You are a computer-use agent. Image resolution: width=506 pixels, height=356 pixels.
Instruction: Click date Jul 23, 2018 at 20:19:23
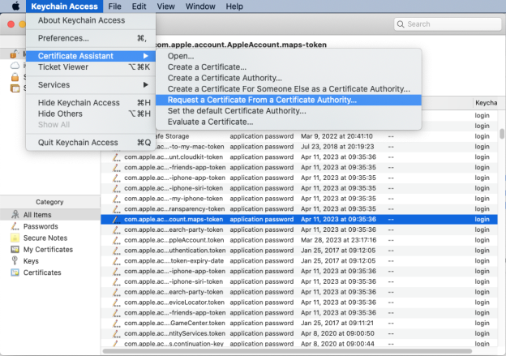pyautogui.click(x=337, y=147)
